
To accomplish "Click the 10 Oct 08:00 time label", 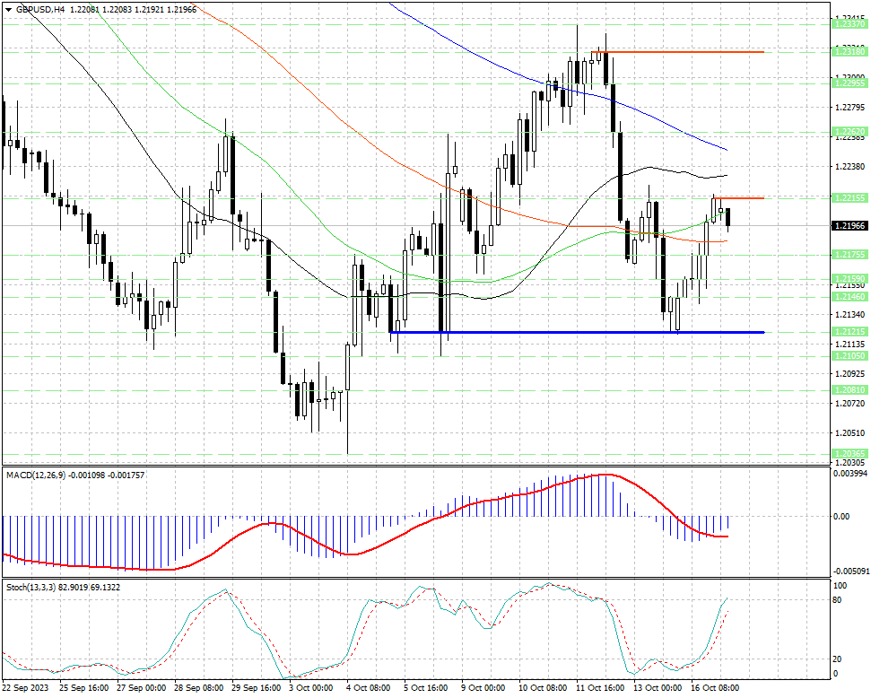I will 543,688.
